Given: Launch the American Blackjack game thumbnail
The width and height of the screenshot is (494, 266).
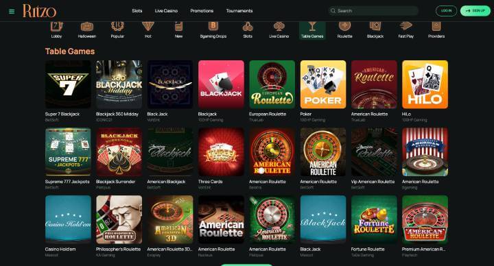Looking at the screenshot, I should coord(170,152).
